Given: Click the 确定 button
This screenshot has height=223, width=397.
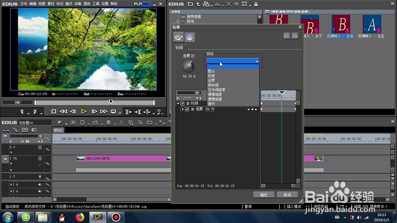Looking at the screenshot, I should click(264, 195).
